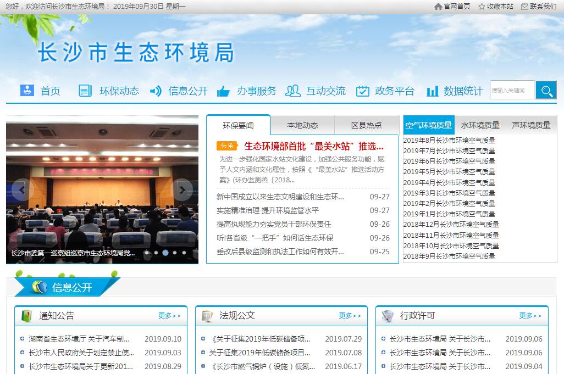Click the 行政许可 section icon
The height and width of the screenshot is (374, 564).
tap(388, 316)
